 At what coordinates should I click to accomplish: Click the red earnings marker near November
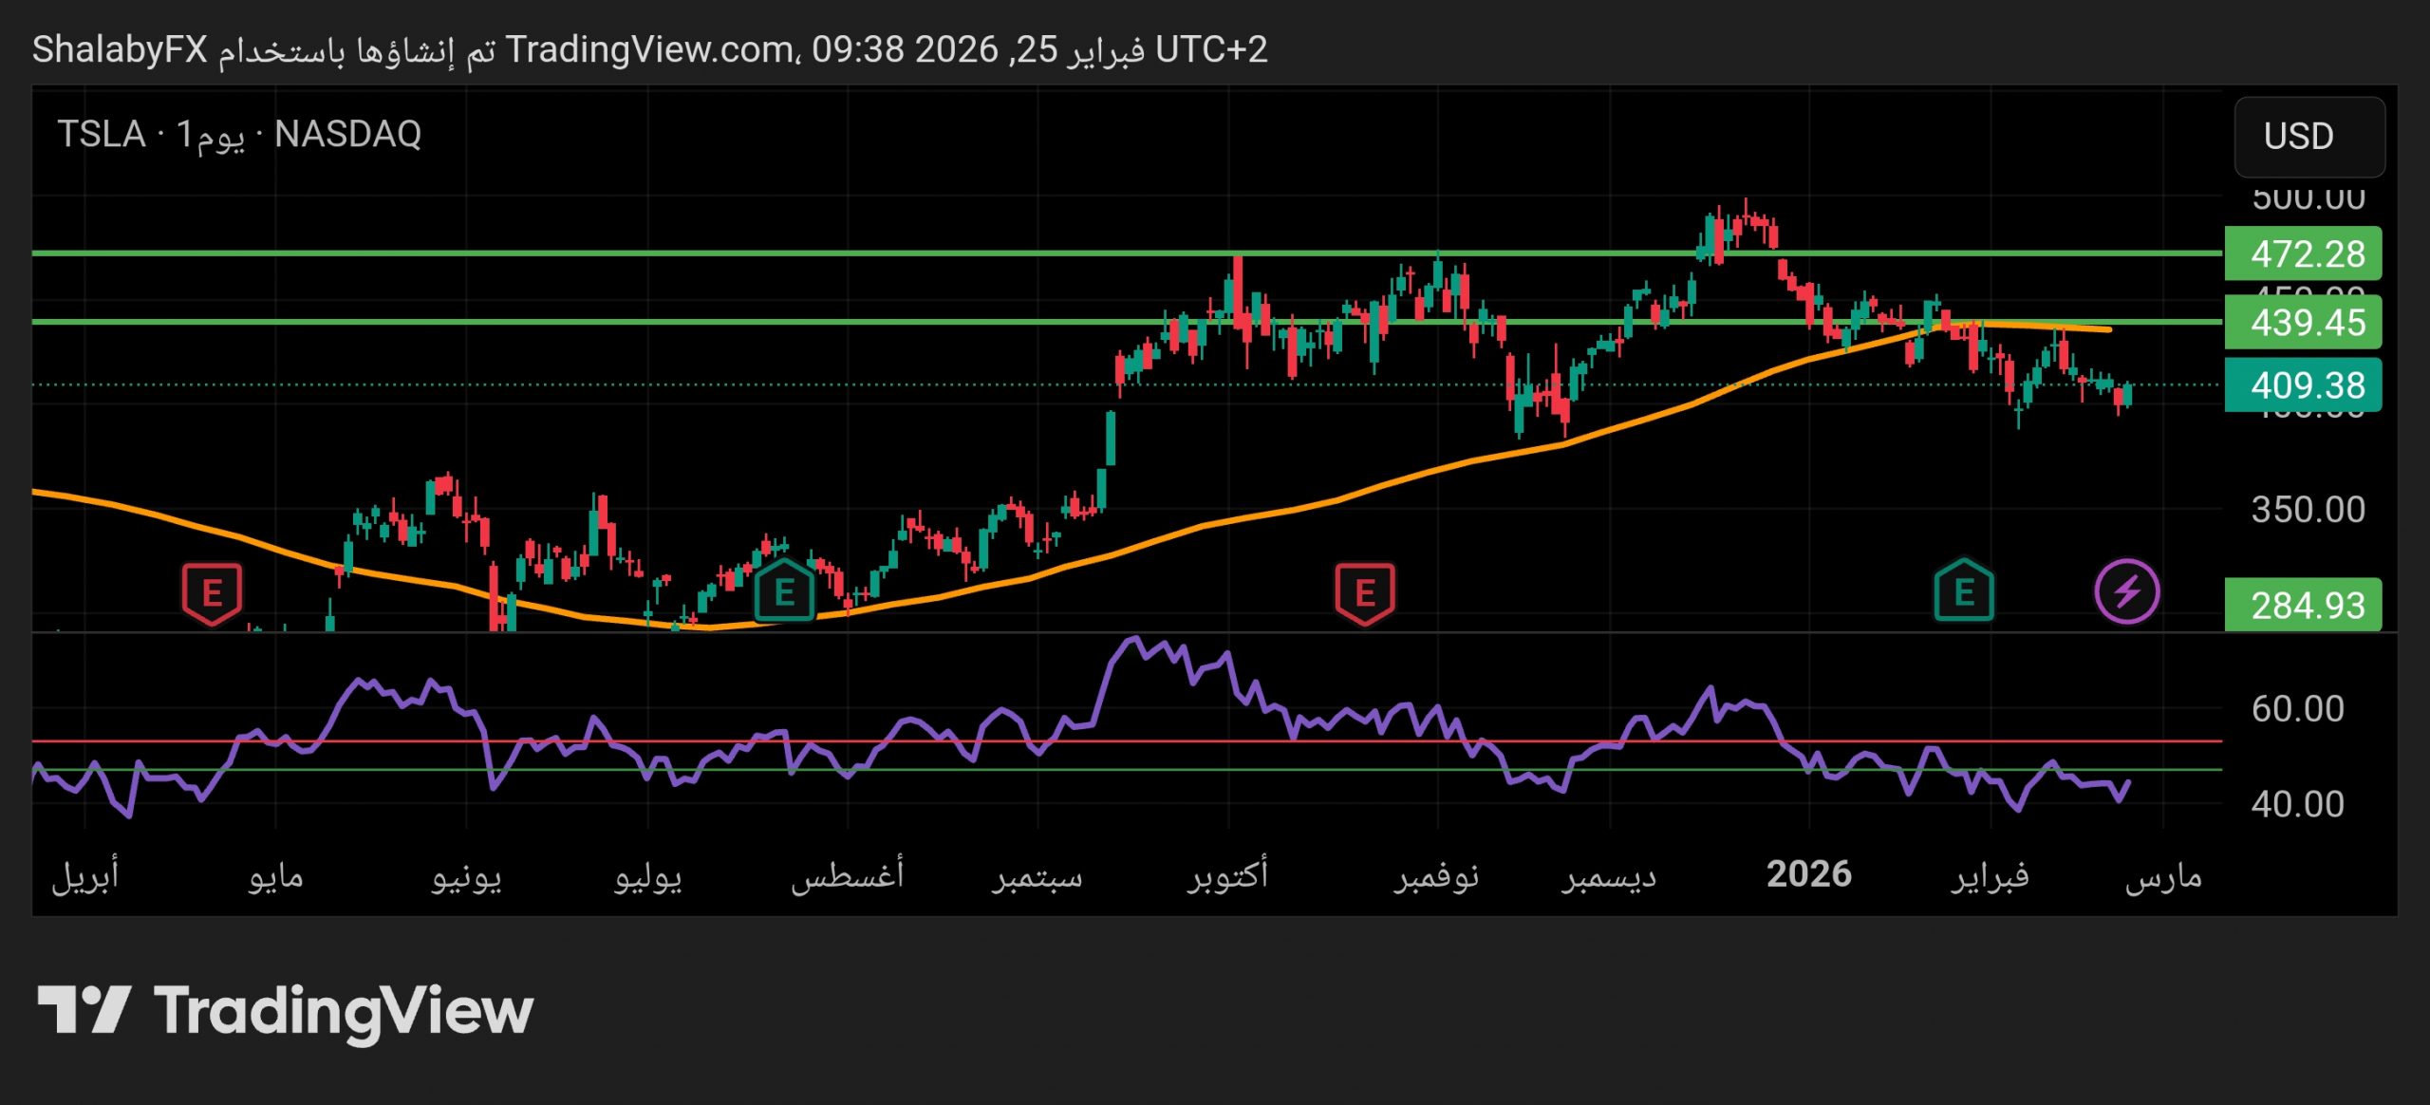(x=1364, y=593)
